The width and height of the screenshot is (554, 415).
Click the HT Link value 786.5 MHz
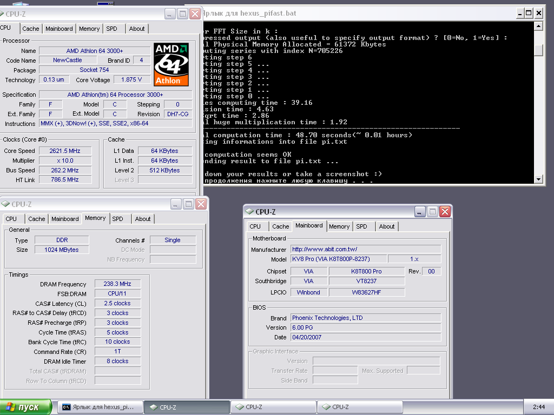point(65,179)
